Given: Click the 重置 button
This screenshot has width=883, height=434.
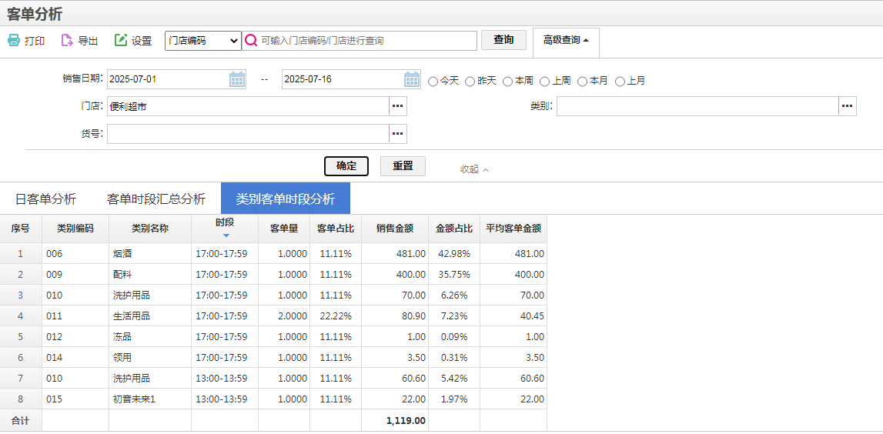Looking at the screenshot, I should (403, 166).
